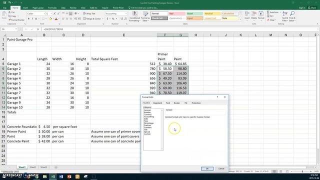Switch to the Page Layout tab
Viewport: 320px width, 180px height.
(38, 8)
